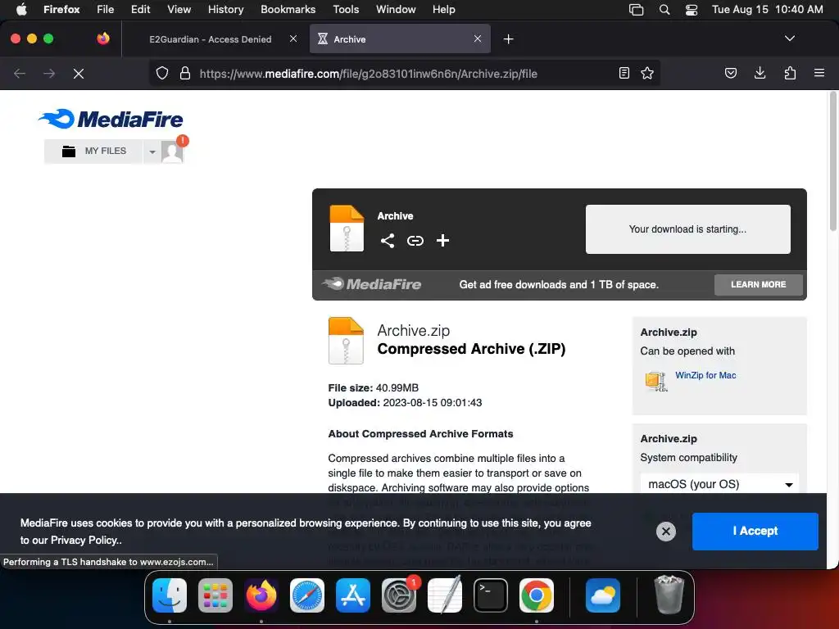Click the WinZip for Mac icon
Screen dimensions: 839x629
pos(656,382)
